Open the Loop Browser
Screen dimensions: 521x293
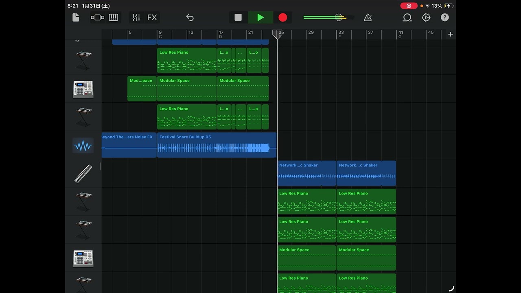coord(407,17)
